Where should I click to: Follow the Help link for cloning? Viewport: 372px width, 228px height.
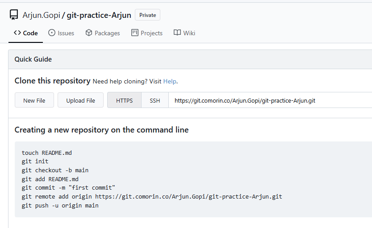tap(170, 81)
